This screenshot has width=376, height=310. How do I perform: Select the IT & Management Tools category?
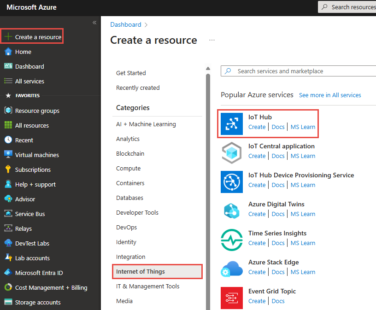tap(148, 286)
